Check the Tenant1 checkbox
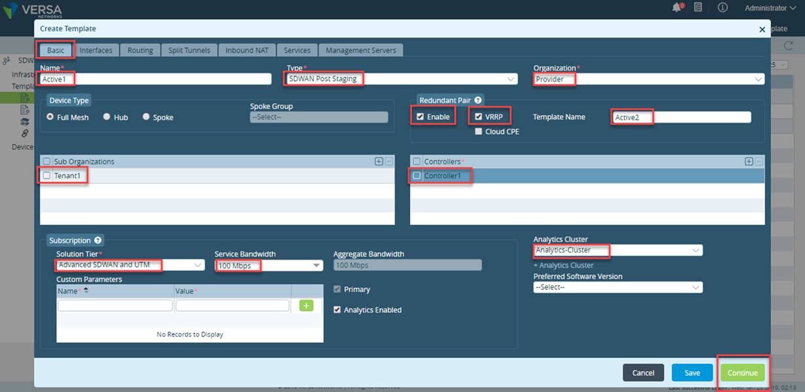805x392 pixels. click(47, 175)
